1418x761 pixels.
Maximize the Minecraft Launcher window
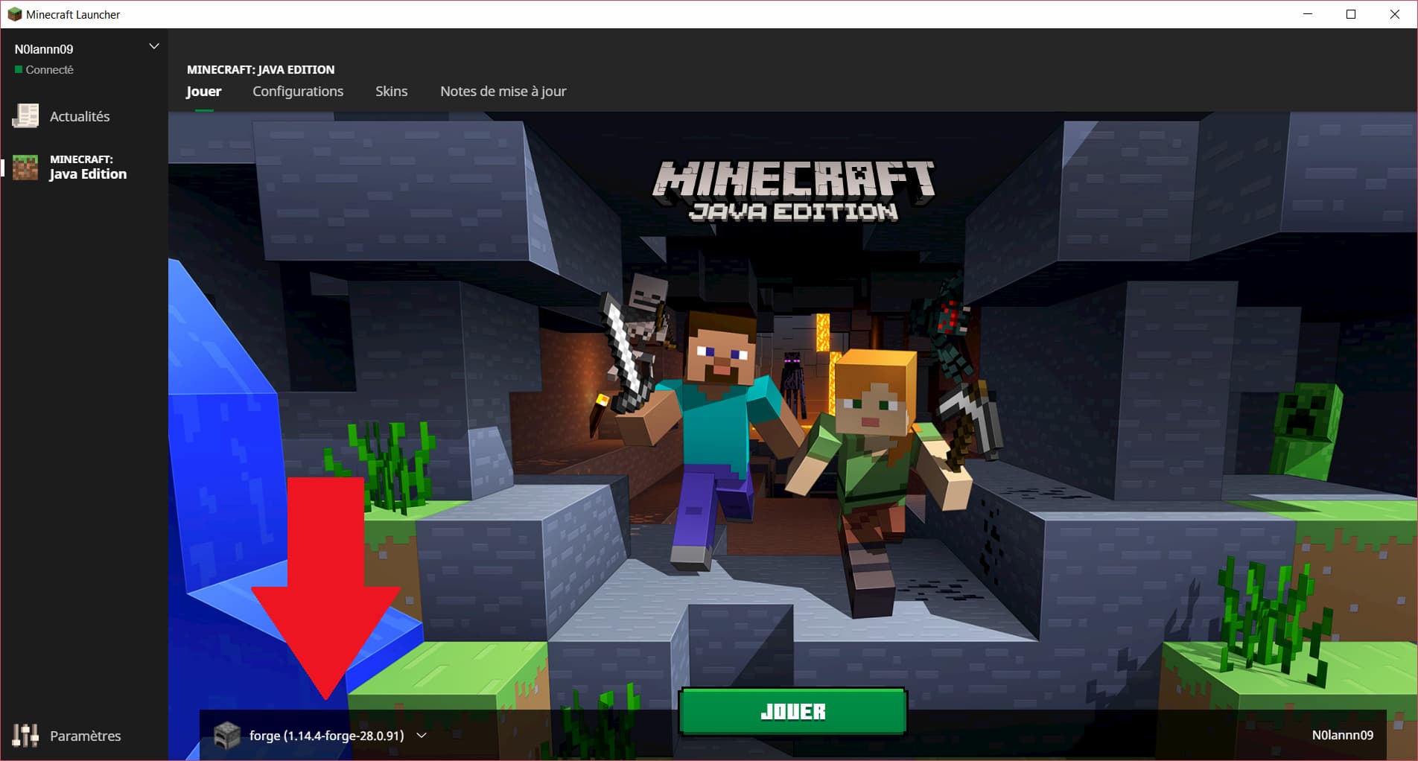[x=1351, y=14]
